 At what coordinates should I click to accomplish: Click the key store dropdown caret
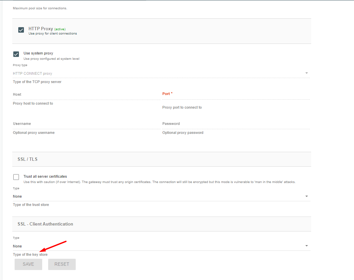[306, 246]
